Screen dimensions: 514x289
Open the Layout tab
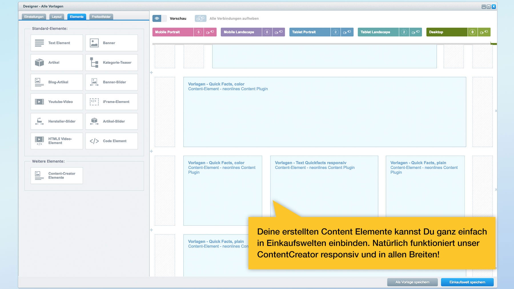pyautogui.click(x=57, y=17)
